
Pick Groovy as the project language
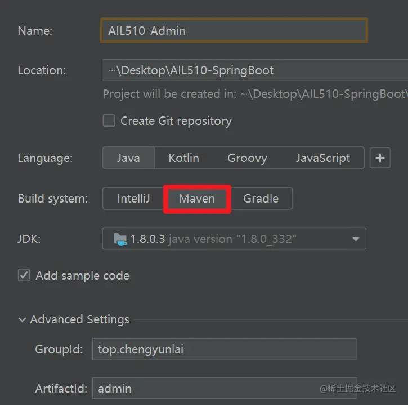tap(247, 158)
